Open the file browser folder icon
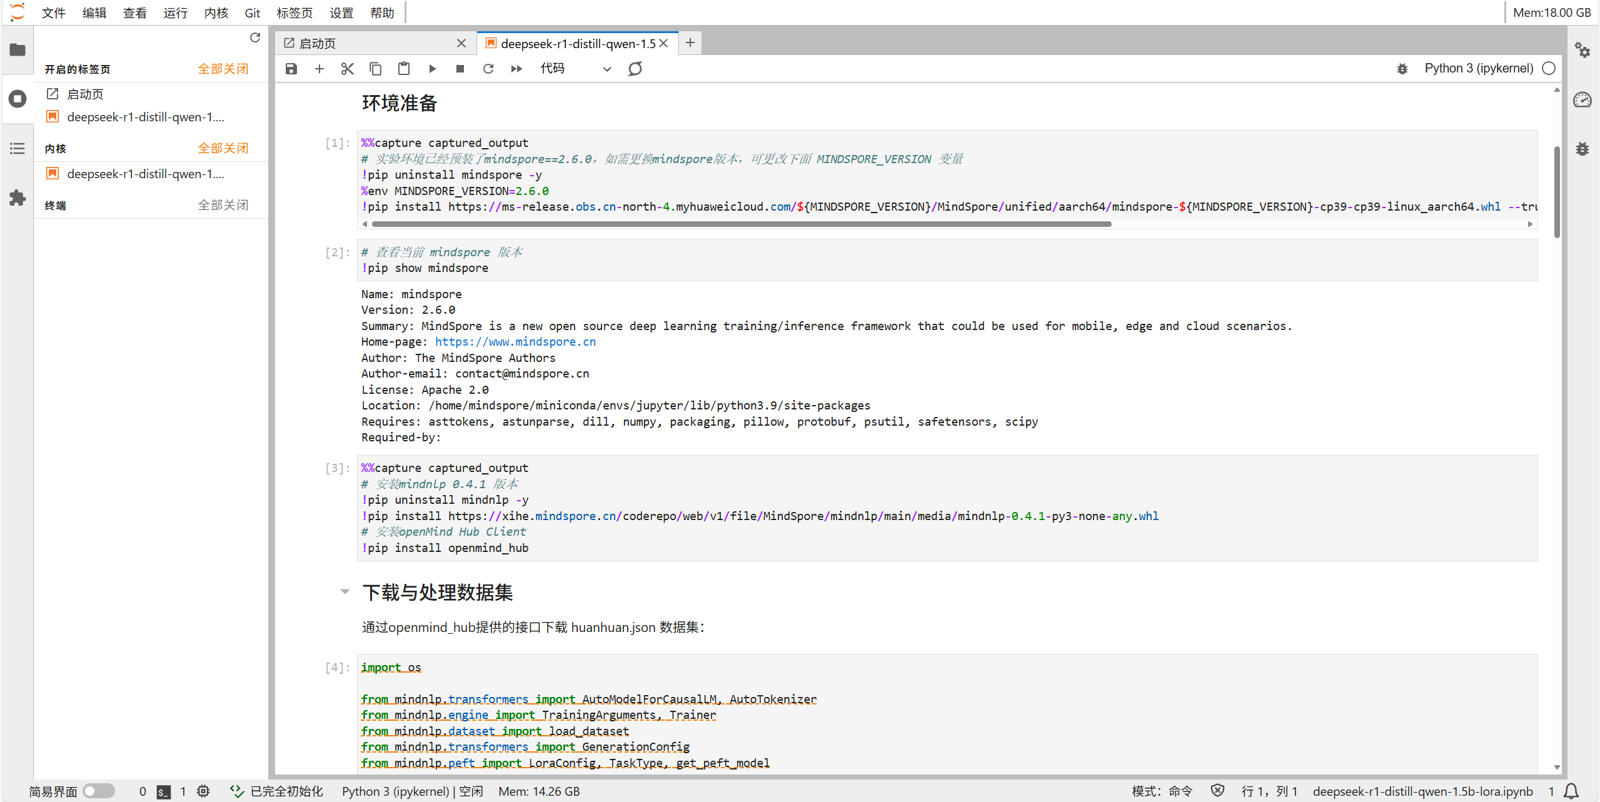 coord(18,49)
